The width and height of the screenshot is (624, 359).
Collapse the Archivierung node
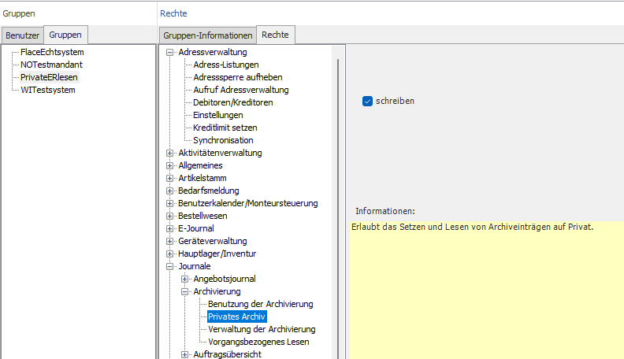[x=184, y=292]
